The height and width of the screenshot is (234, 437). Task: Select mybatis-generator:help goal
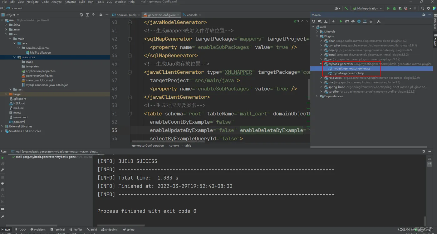click(348, 73)
